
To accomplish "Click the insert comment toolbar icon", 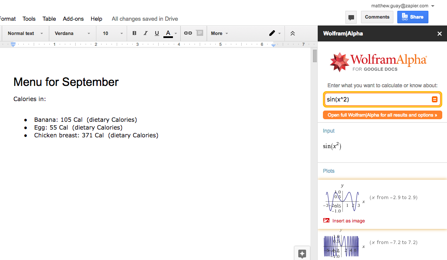I will 199,33.
